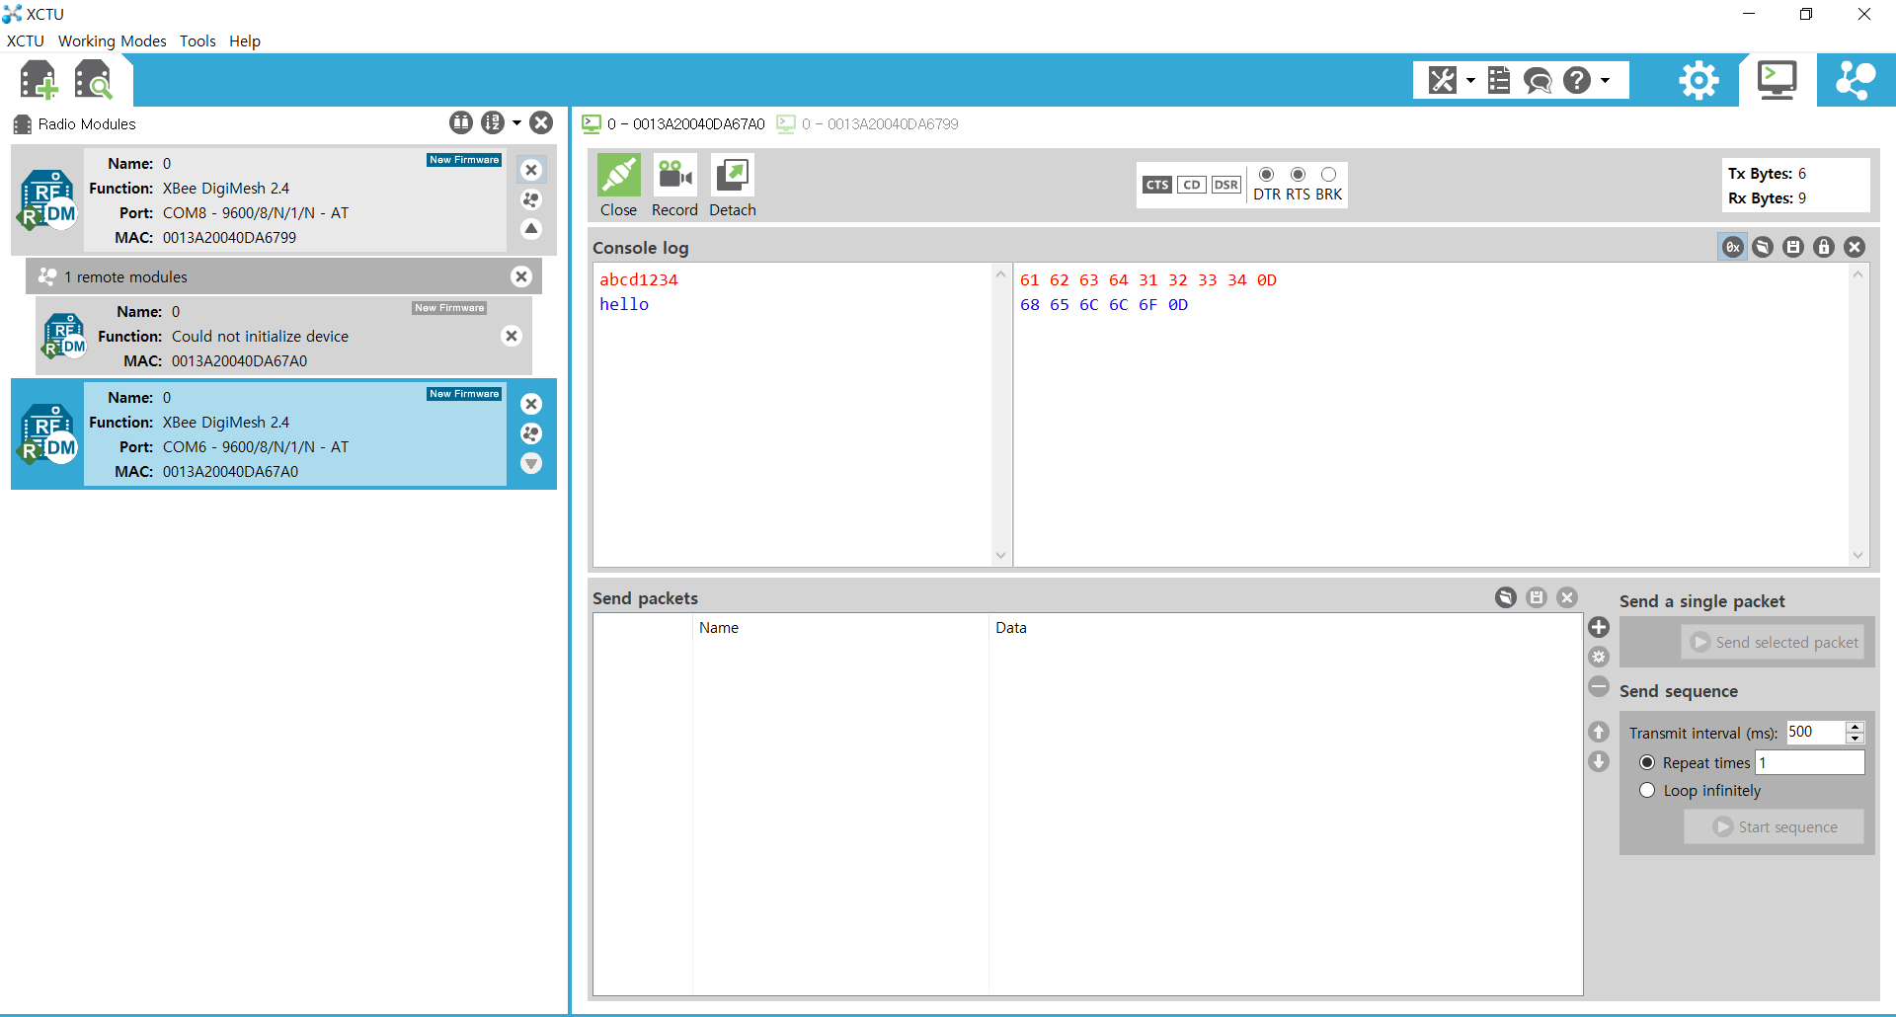Decrease the transmit interval value
Screen dimensions: 1896x1017
1856,739
